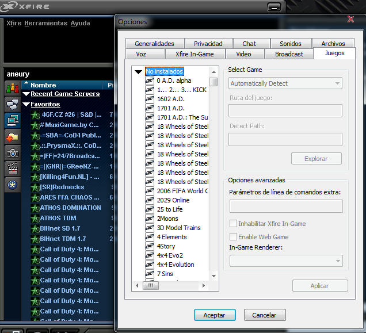Image resolution: width=366 pixels, height=333 pixels.
Task: Click game icon next to 3D Model Trains
Action: 150,228
